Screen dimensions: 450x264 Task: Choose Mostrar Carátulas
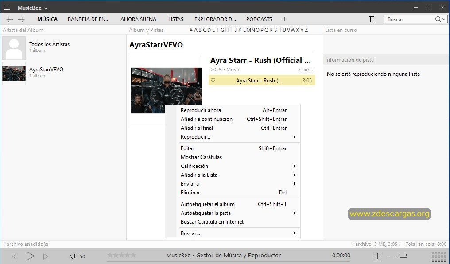pos(233,157)
